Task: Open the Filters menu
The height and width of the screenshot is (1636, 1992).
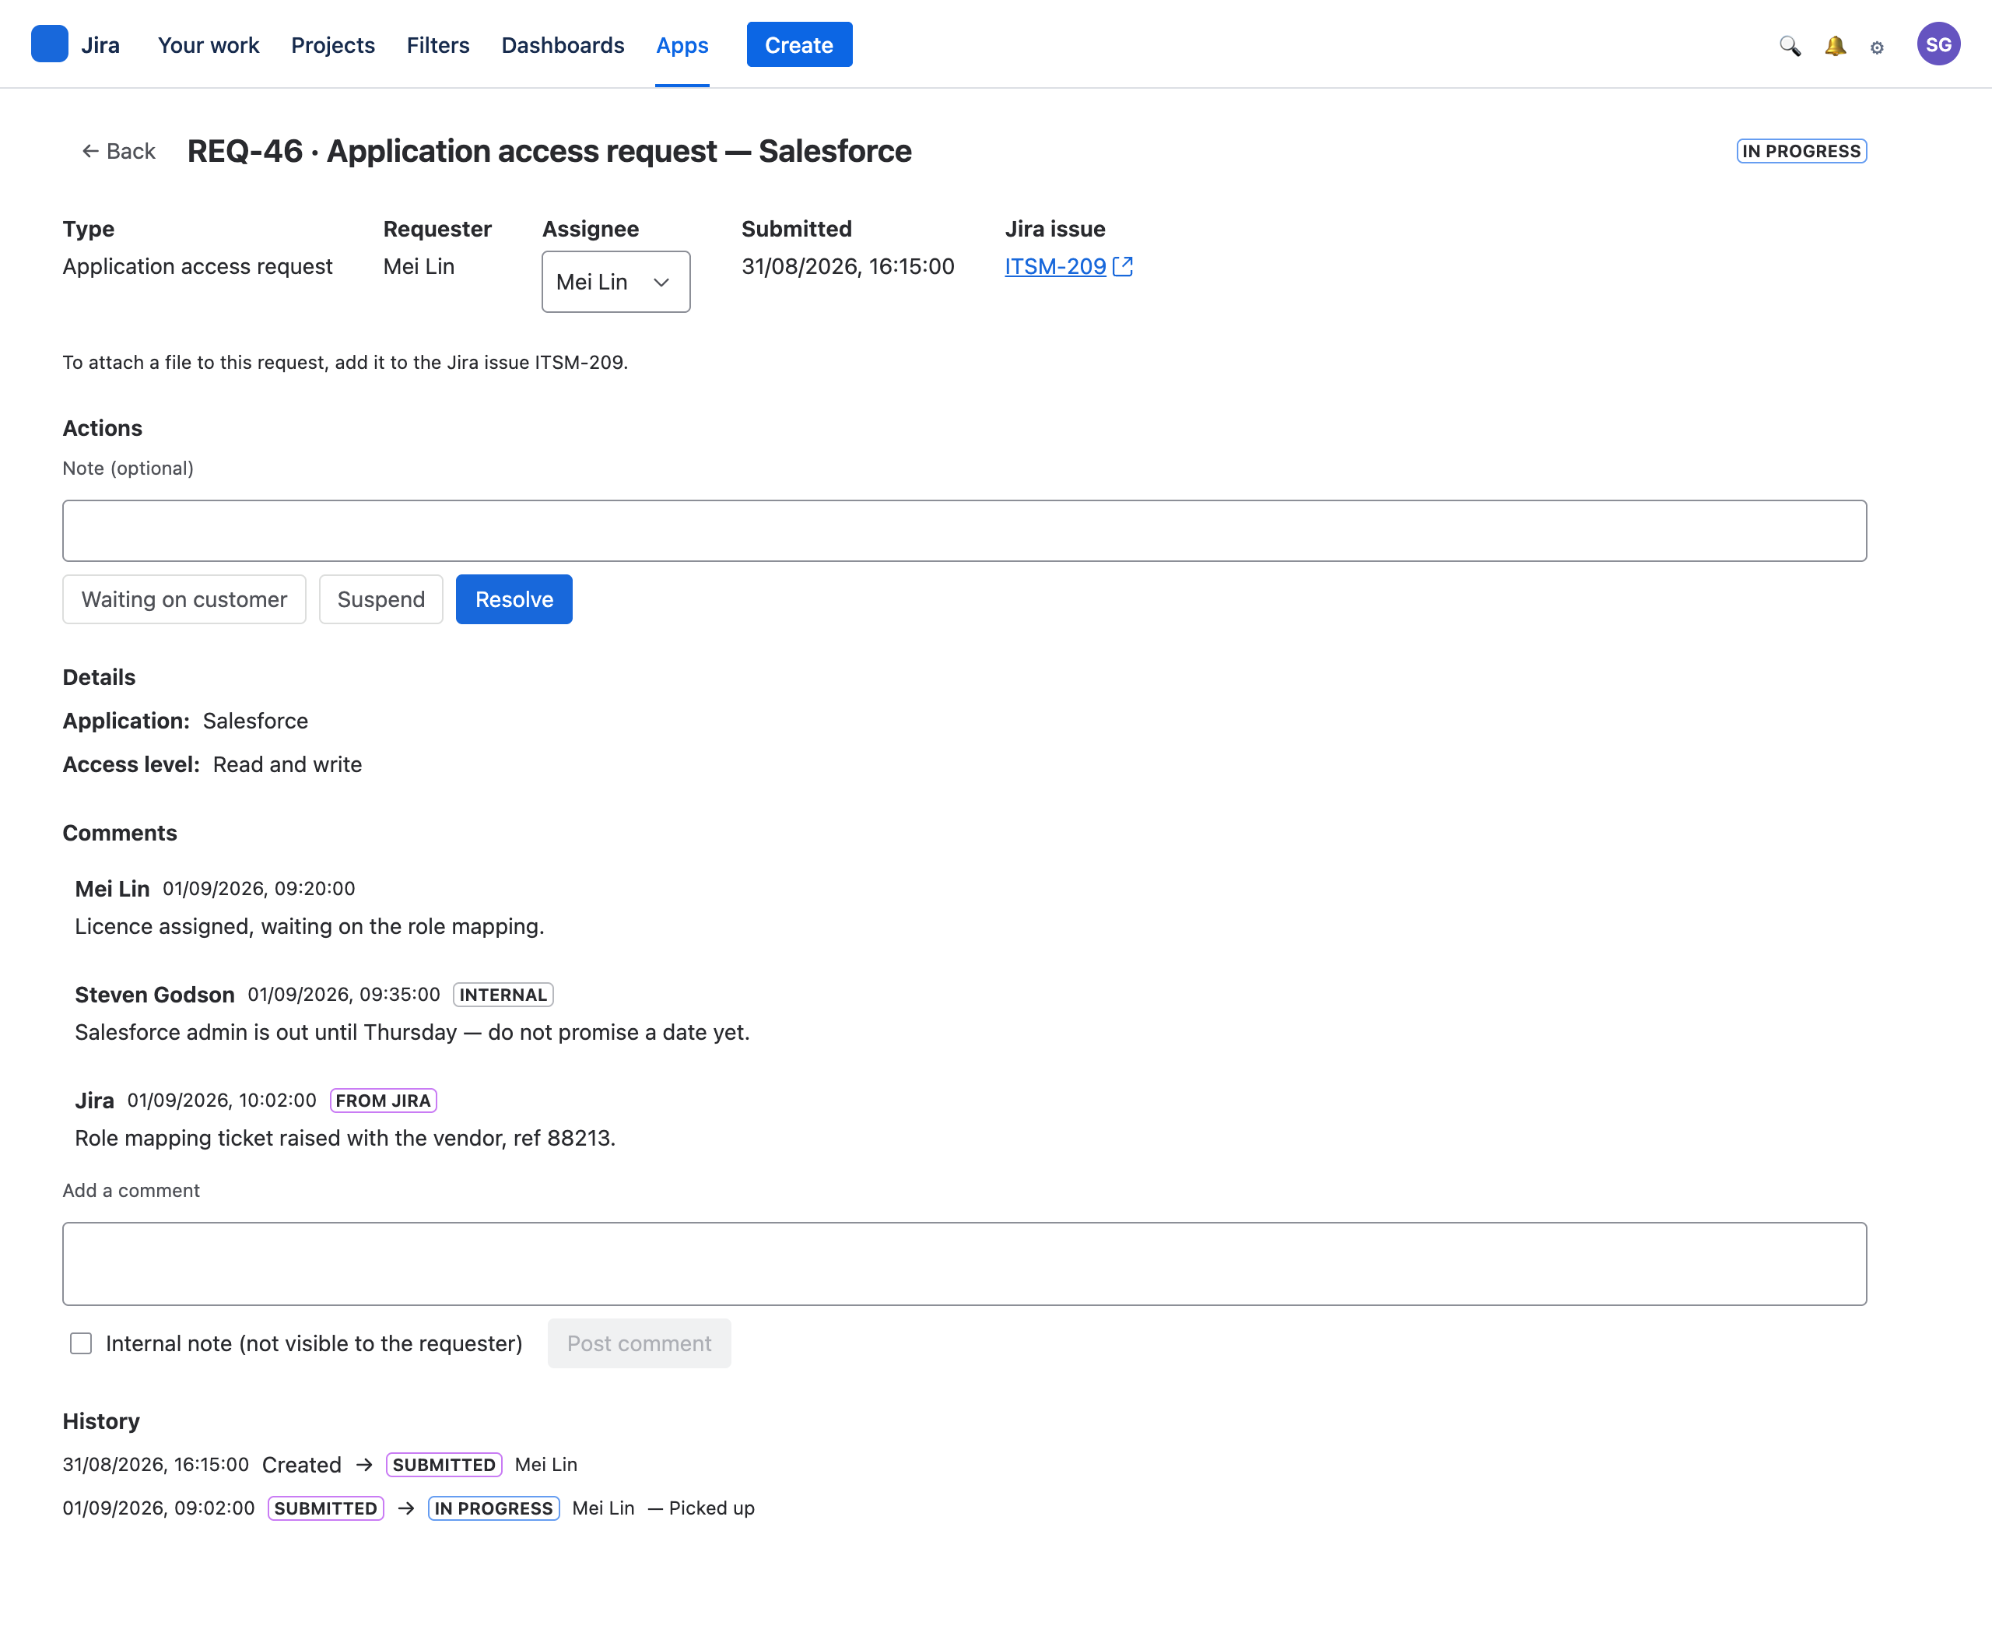Action: pos(438,45)
